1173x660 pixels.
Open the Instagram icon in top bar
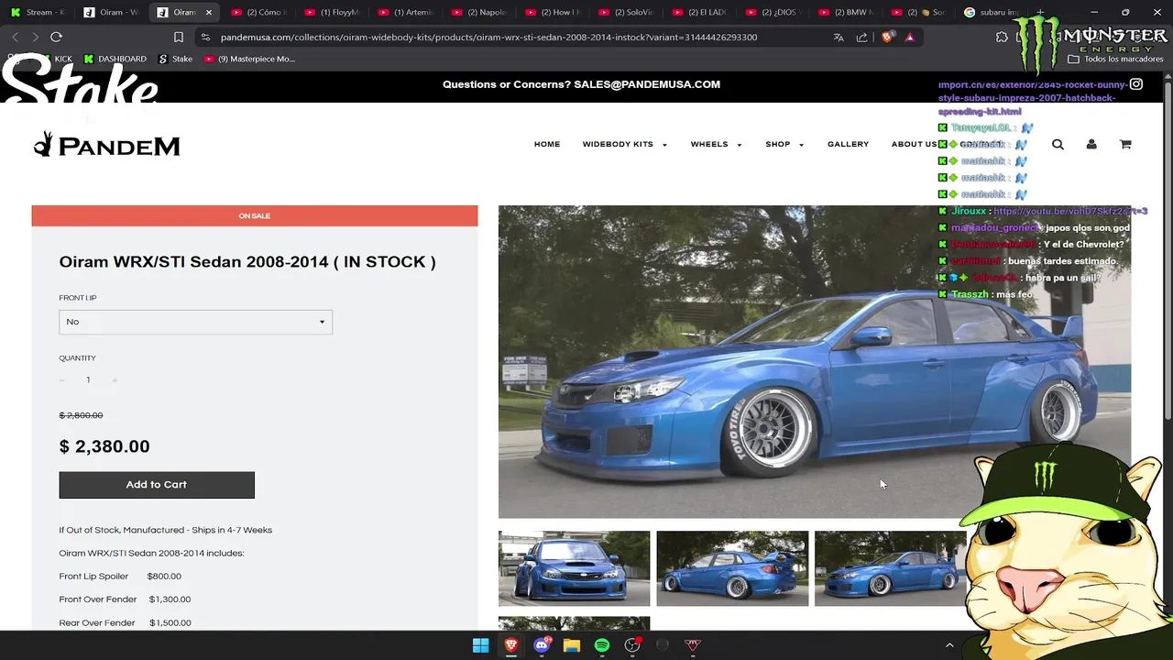pyautogui.click(x=1136, y=84)
